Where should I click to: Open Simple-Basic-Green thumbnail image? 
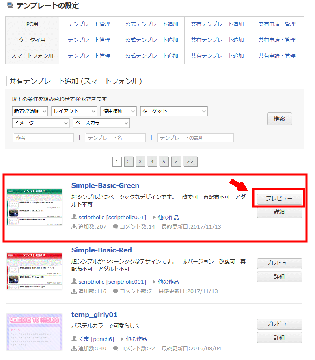coord(34,207)
